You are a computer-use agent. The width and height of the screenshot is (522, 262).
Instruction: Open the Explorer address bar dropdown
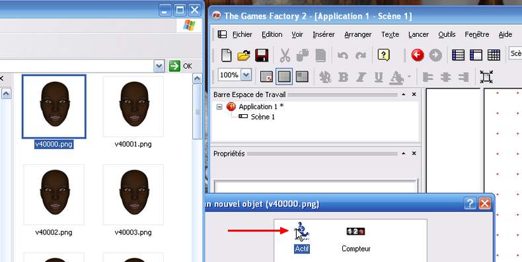[x=159, y=66]
